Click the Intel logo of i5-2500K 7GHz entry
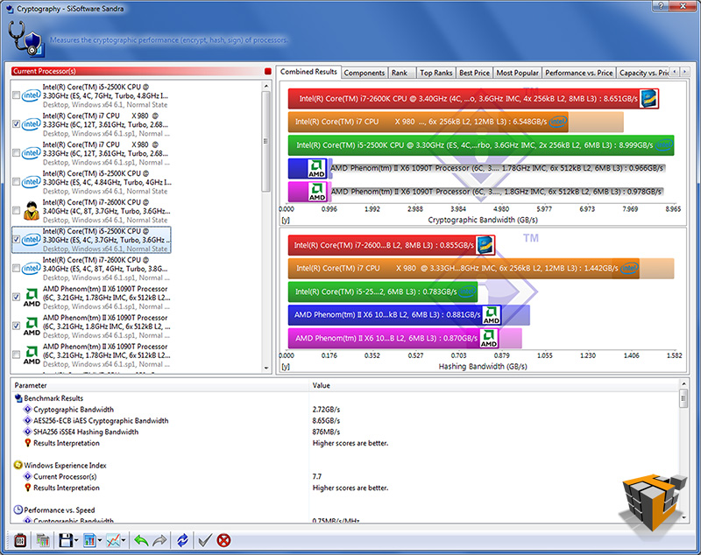This screenshot has width=701, height=555. coord(32,95)
